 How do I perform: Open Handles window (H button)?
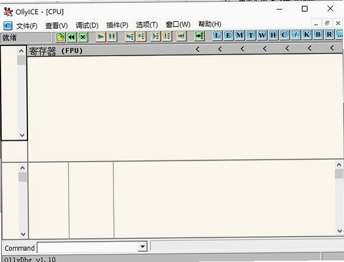pos(273,35)
